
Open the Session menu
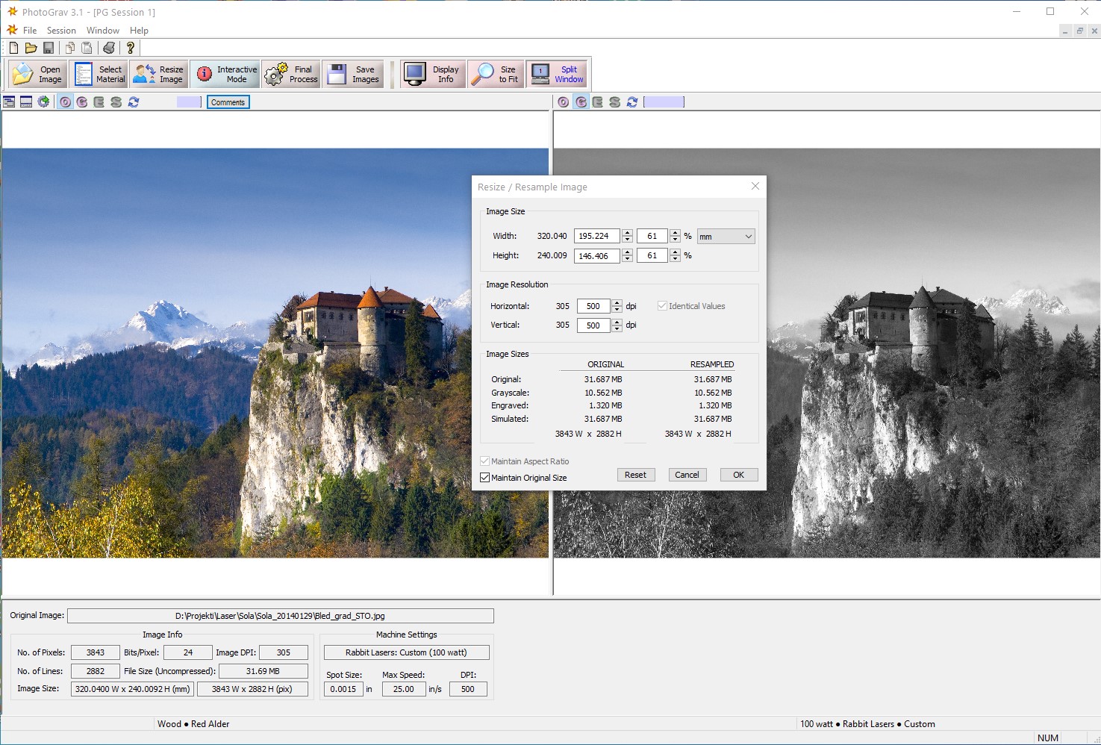(x=61, y=31)
